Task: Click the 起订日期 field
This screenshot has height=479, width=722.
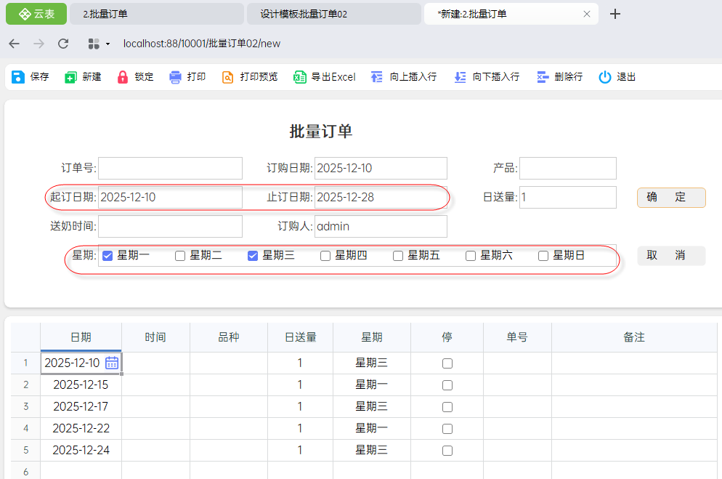Action: 170,197
